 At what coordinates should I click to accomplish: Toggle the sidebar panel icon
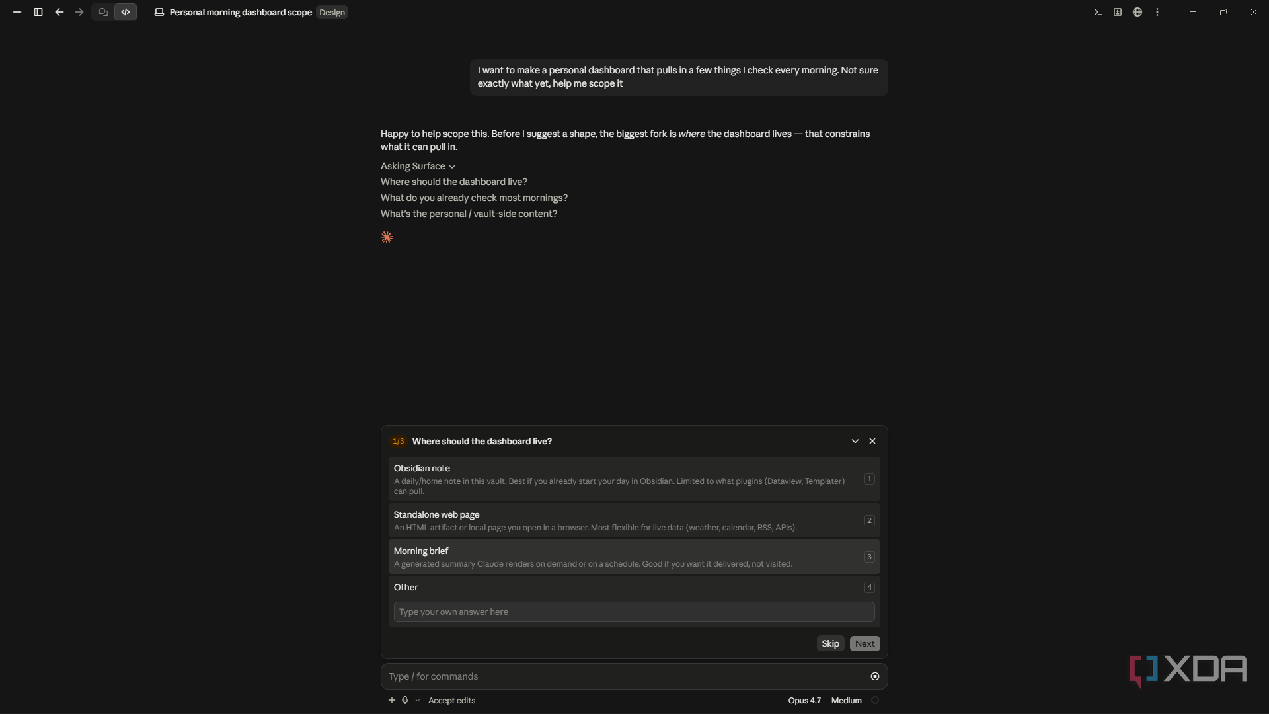(38, 12)
